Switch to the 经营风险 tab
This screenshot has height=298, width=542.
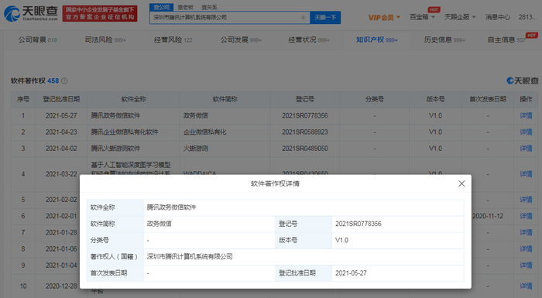173,39
